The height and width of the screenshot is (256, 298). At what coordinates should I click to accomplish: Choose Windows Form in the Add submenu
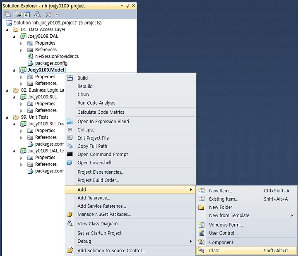coord(247,225)
